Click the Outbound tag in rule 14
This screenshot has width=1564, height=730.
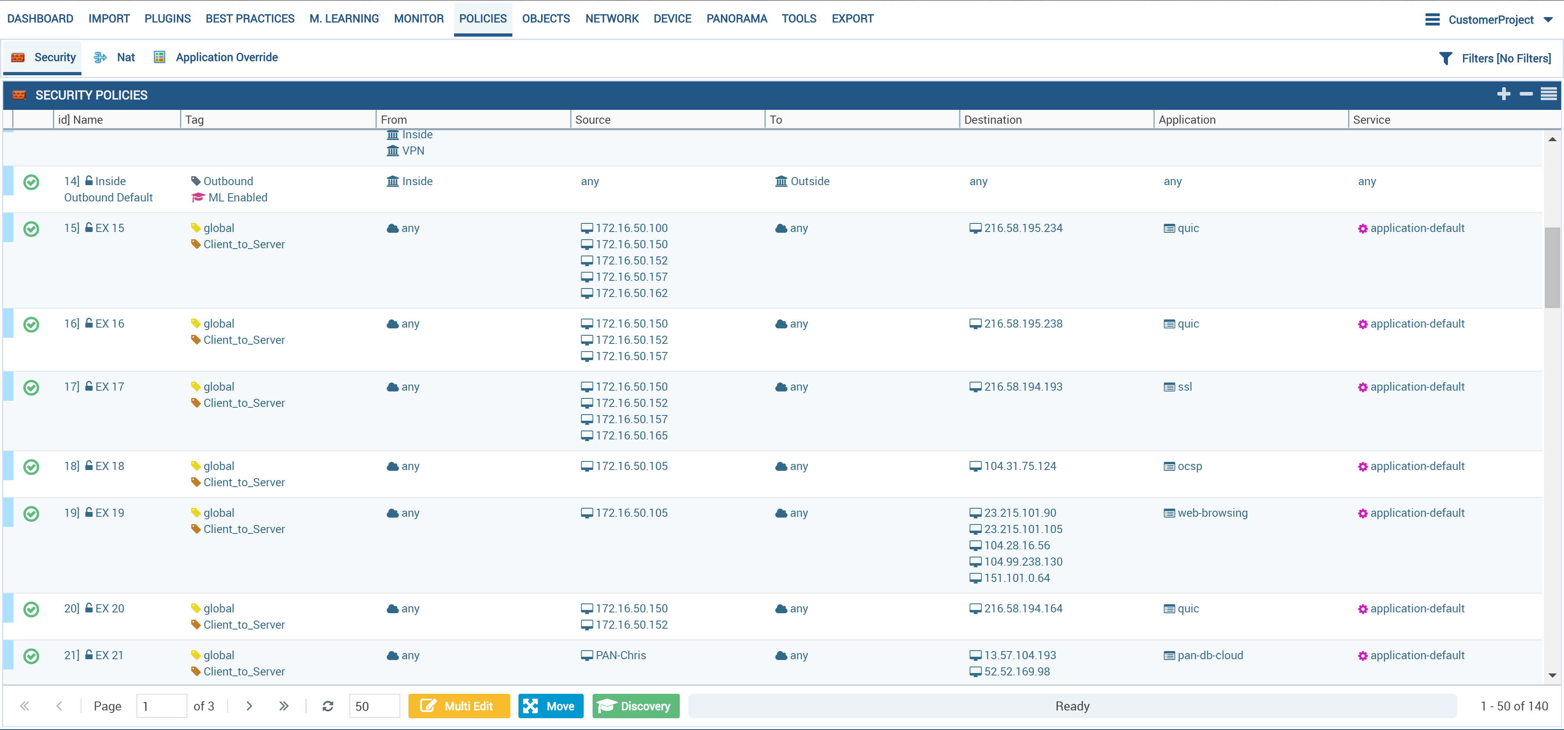coord(228,181)
